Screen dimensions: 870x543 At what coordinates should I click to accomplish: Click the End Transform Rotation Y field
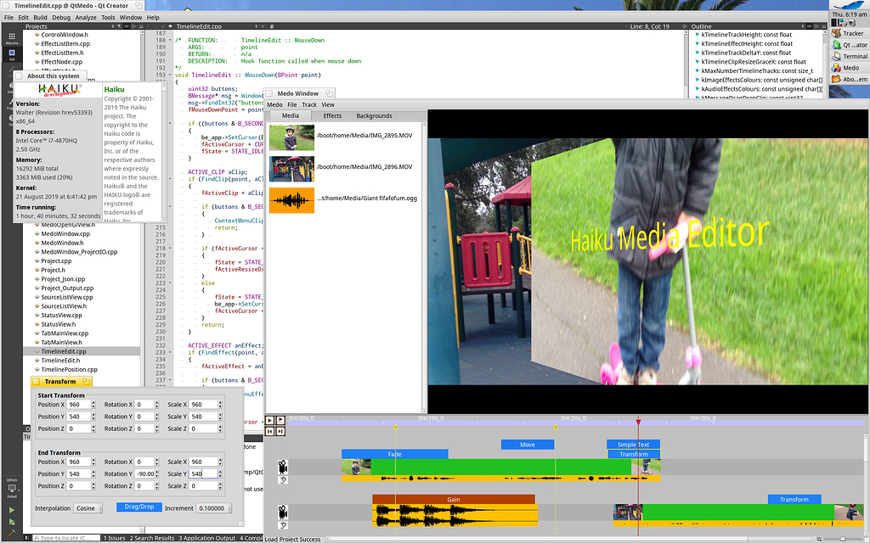click(x=144, y=473)
